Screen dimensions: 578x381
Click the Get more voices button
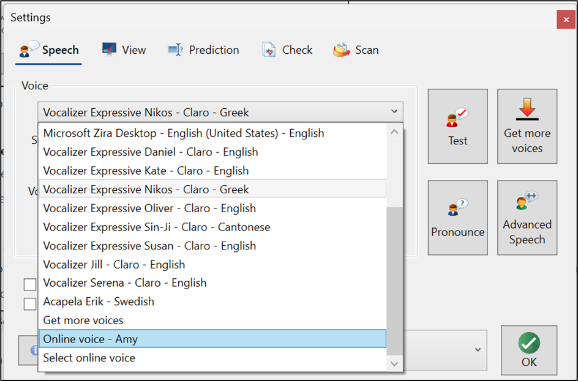pos(527,126)
